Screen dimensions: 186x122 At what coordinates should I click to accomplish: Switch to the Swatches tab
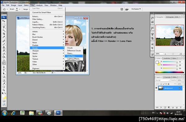coord(167,58)
